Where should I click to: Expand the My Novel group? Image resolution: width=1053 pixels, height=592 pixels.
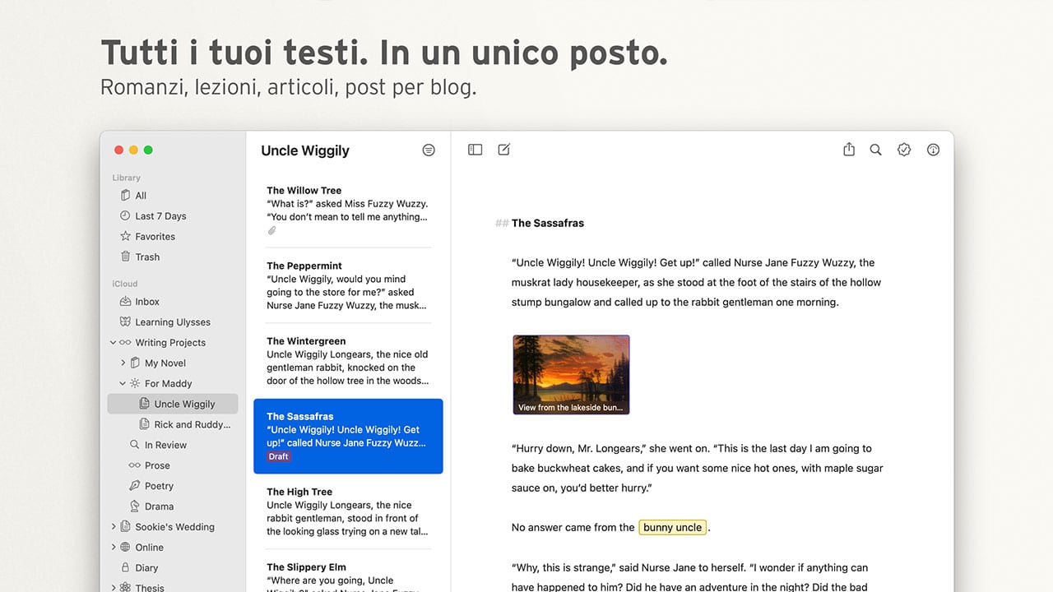point(123,363)
